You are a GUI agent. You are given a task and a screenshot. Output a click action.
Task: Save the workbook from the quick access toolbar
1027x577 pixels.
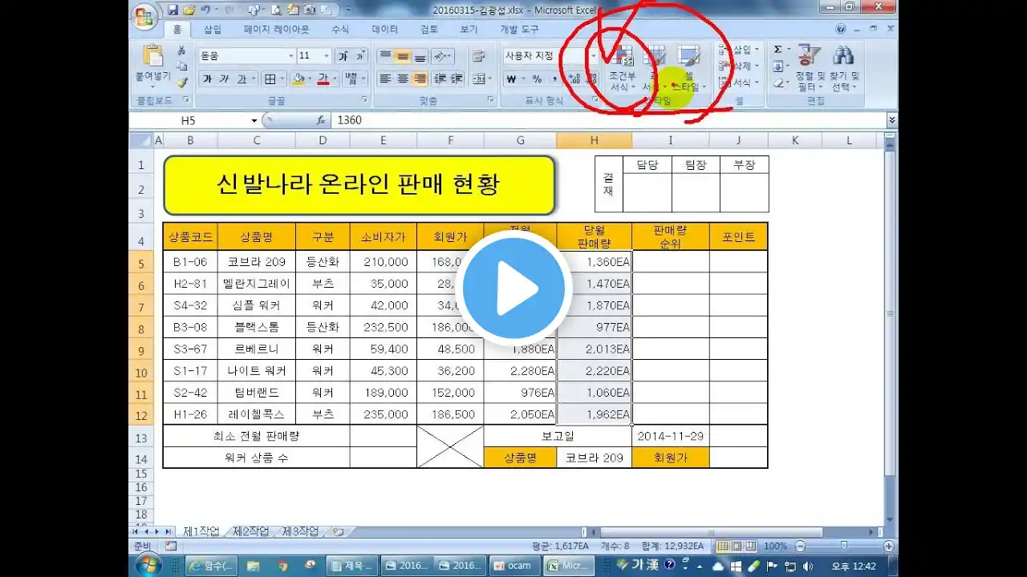[x=173, y=10]
